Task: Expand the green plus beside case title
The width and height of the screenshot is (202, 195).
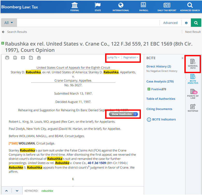Action: (3, 43)
